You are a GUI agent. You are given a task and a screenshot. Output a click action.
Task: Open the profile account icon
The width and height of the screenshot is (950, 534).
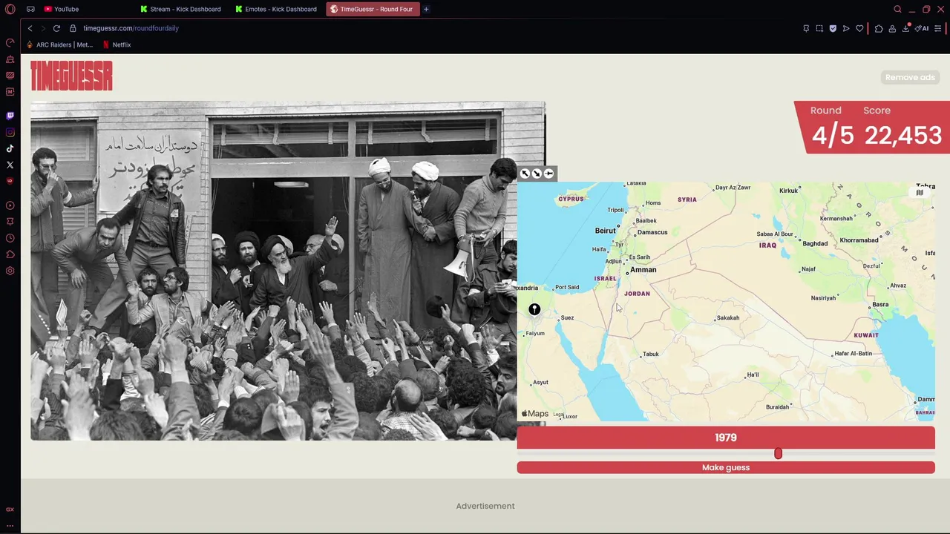[892, 28]
